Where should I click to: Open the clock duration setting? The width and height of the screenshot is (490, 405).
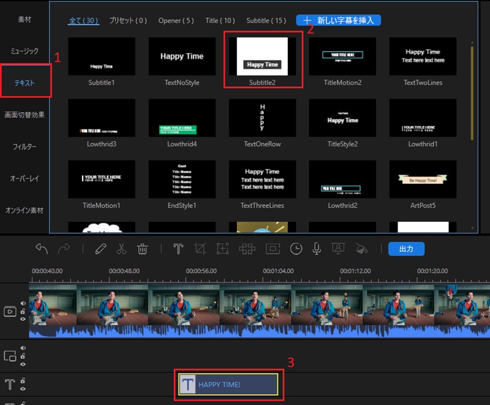tap(296, 249)
